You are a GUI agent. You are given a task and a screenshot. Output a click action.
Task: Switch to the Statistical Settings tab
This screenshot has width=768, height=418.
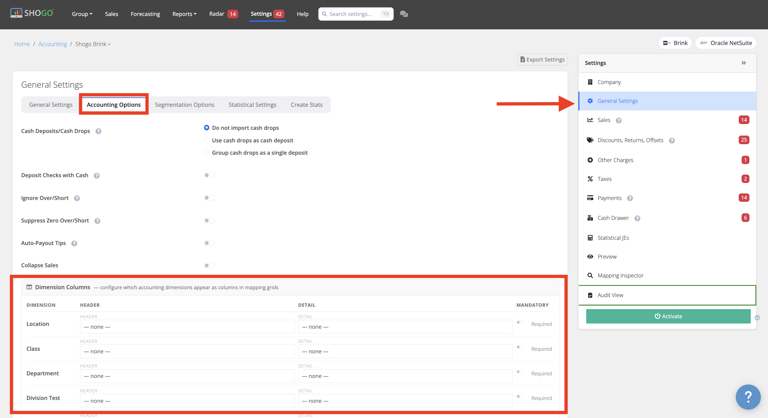(252, 105)
